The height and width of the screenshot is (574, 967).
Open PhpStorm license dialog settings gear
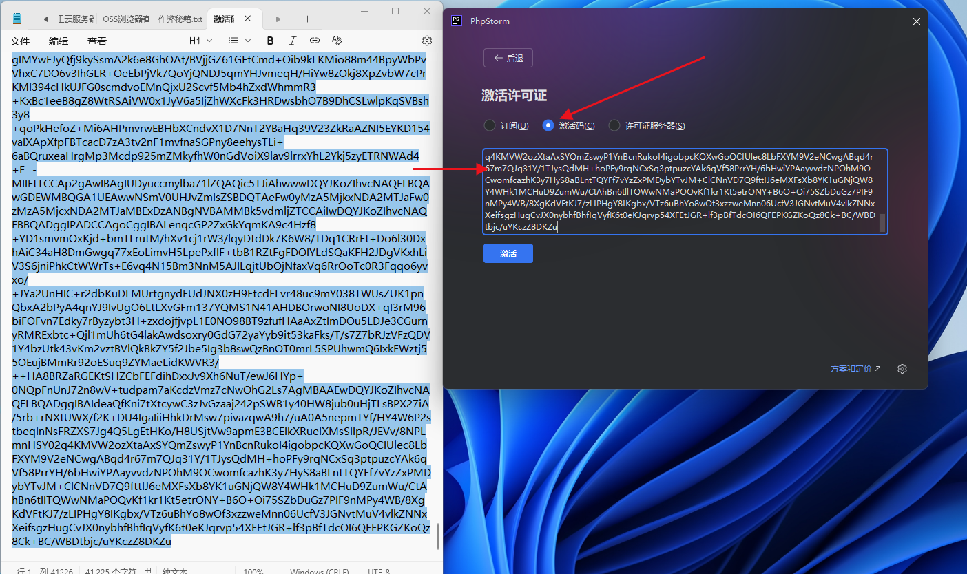coord(902,369)
